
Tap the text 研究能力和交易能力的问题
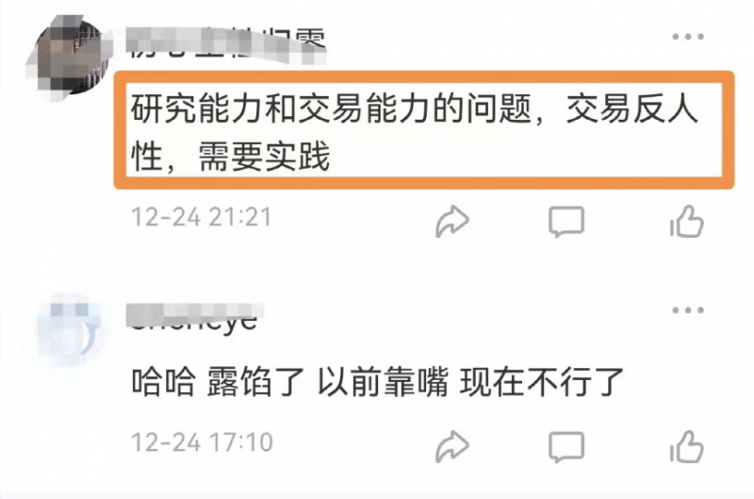tap(332, 108)
